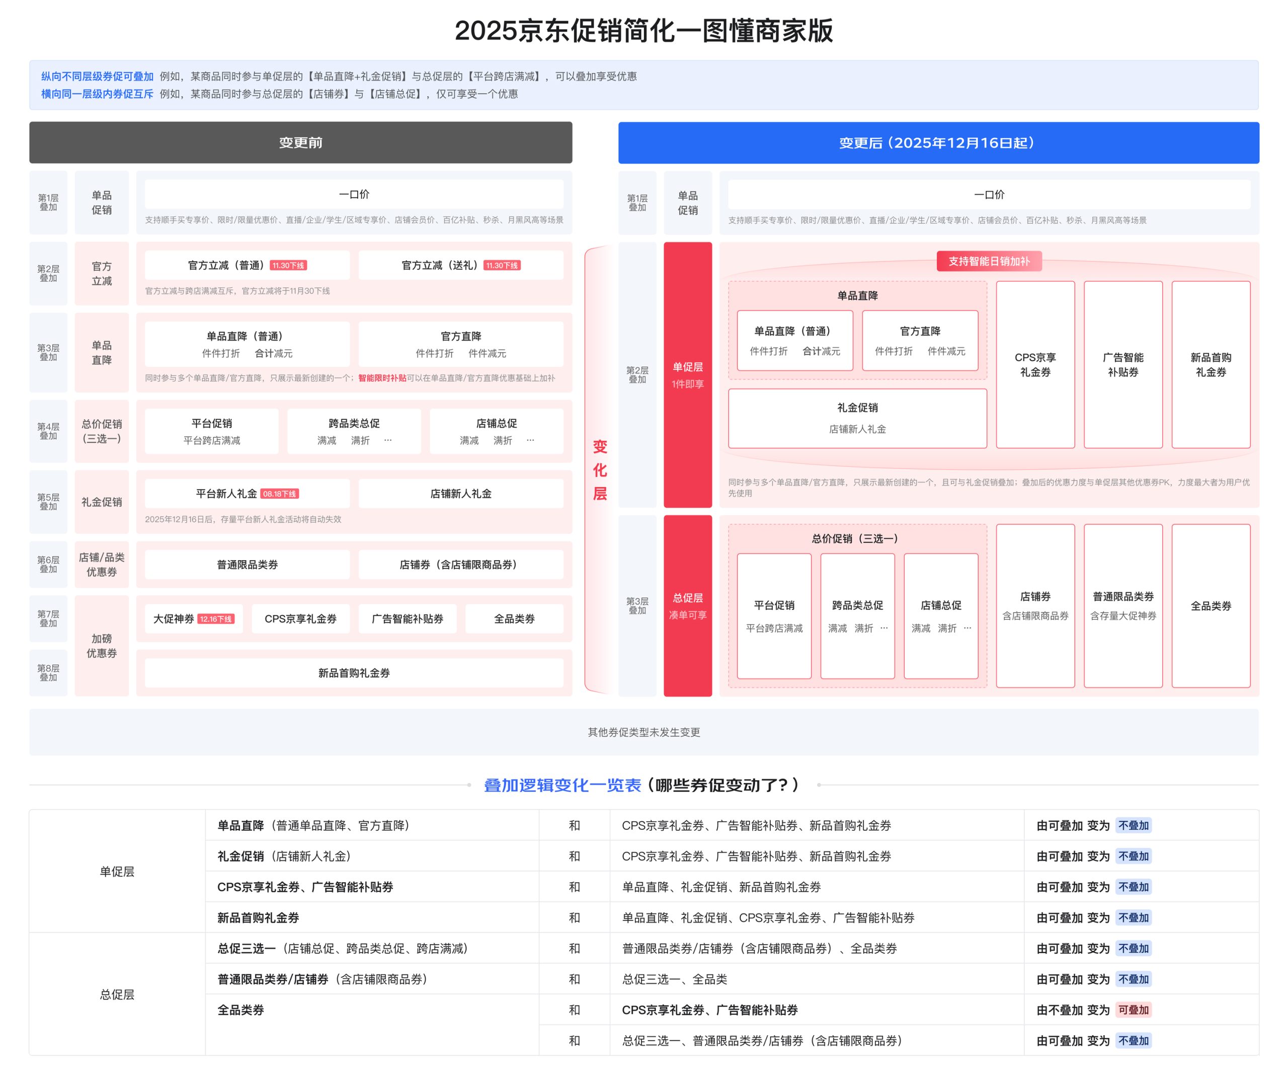This screenshot has width=1288, height=1085.
Task: Click the 变更前 header bar
Action: (301, 143)
